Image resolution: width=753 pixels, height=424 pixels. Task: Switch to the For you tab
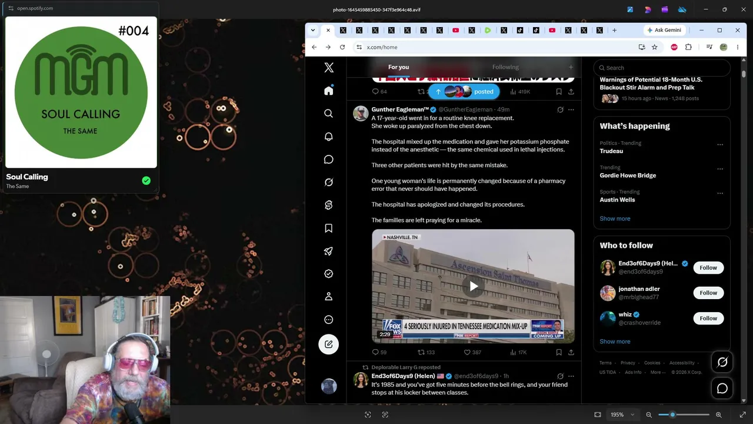coord(398,67)
